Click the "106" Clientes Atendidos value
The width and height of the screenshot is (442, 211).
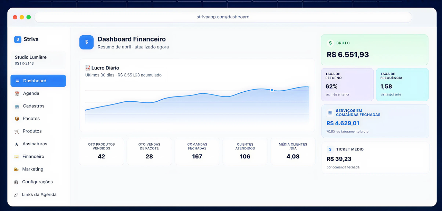(x=245, y=157)
